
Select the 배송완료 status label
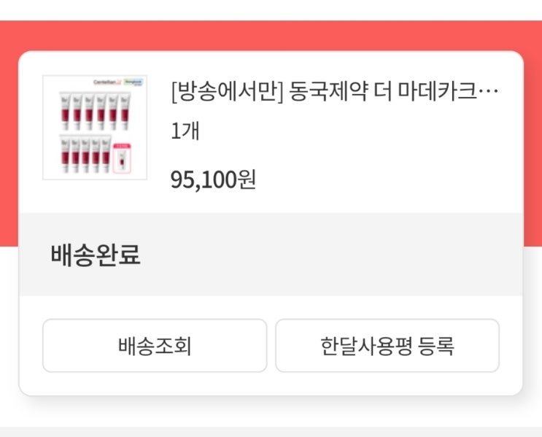[95, 255]
